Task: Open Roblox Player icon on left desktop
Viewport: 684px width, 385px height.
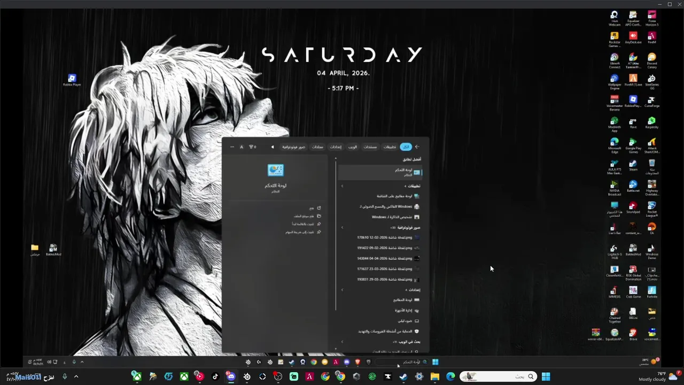Action: click(x=72, y=80)
